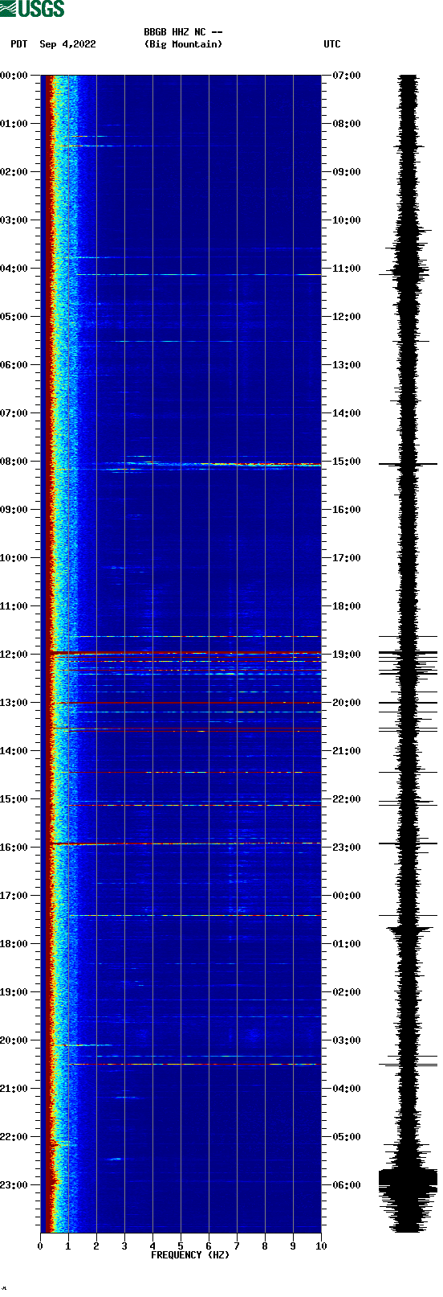This screenshot has width=443, height=1297.
Task: Click the red event line near 16:00 PDT
Action: coord(185,843)
